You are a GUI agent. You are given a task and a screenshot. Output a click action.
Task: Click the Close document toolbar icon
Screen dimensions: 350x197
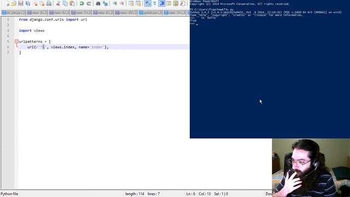pyautogui.click(x=35, y=3)
